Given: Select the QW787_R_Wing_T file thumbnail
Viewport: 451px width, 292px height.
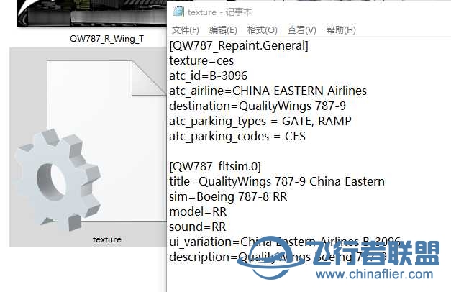Looking at the screenshot, I should pos(92,13).
